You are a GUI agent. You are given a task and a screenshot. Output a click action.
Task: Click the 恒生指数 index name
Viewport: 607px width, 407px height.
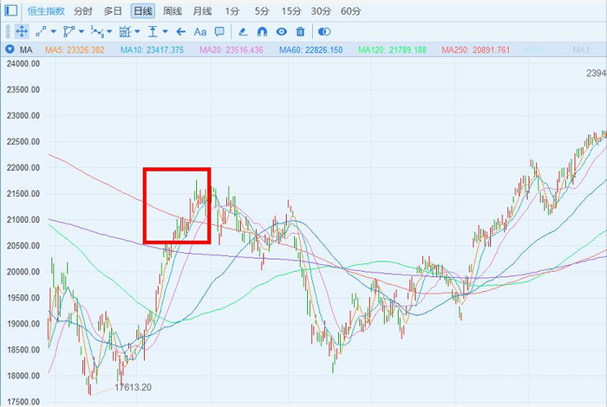46,10
